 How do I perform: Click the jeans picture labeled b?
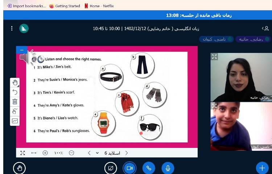(143, 65)
